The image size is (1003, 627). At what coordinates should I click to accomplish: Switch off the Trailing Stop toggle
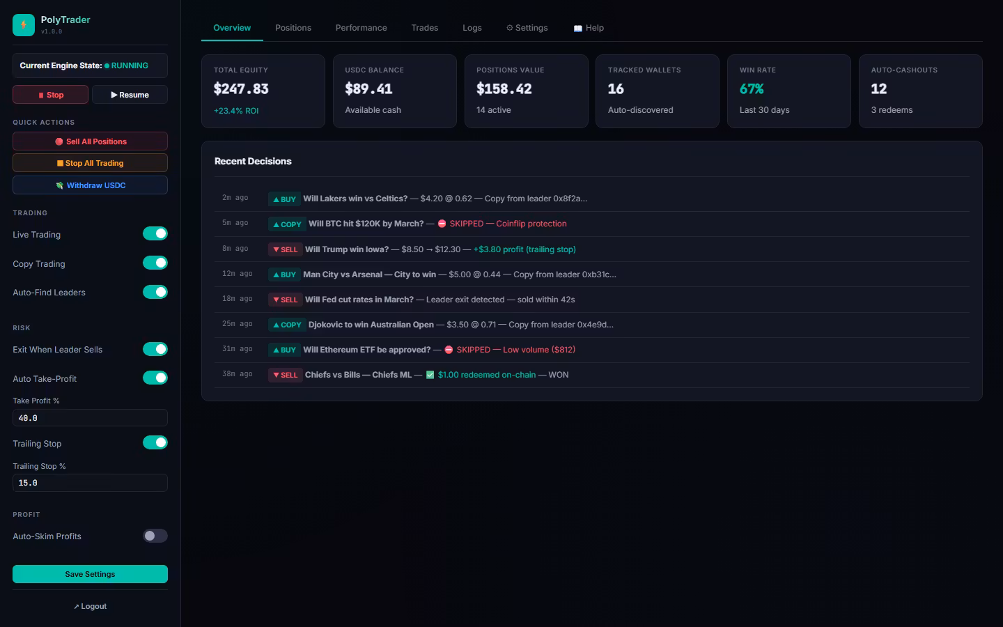155,442
